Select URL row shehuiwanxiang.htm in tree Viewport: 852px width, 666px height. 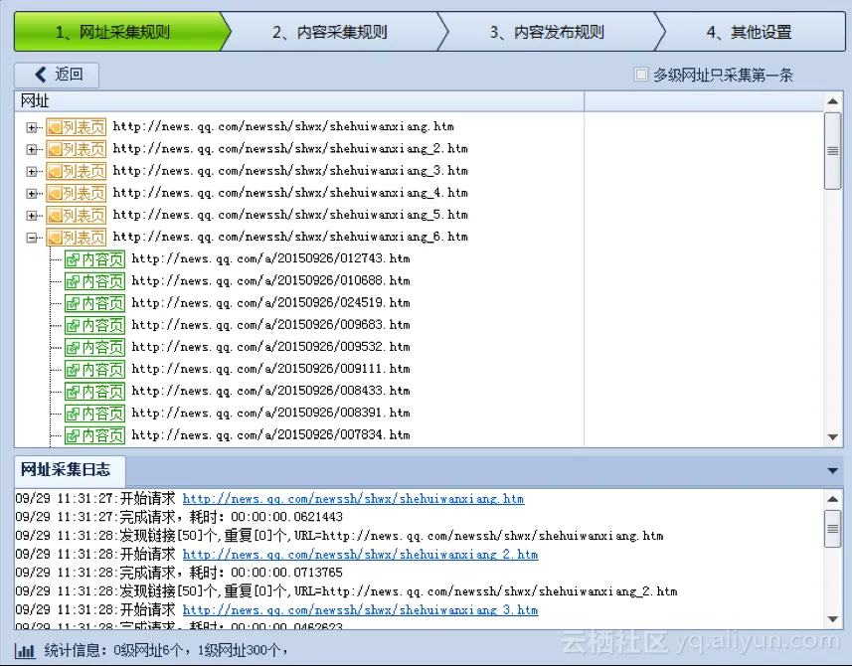(283, 126)
